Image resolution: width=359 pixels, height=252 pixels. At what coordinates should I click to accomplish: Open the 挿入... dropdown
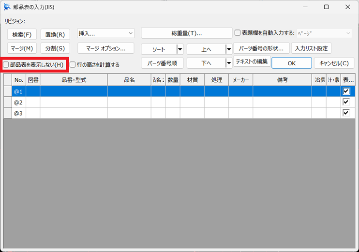(x=105, y=33)
